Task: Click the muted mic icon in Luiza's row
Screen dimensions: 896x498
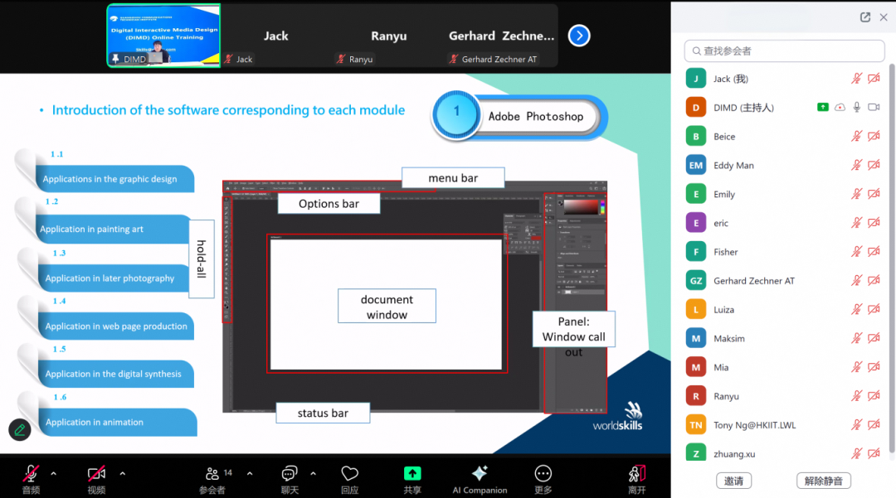Action: pyautogui.click(x=856, y=310)
